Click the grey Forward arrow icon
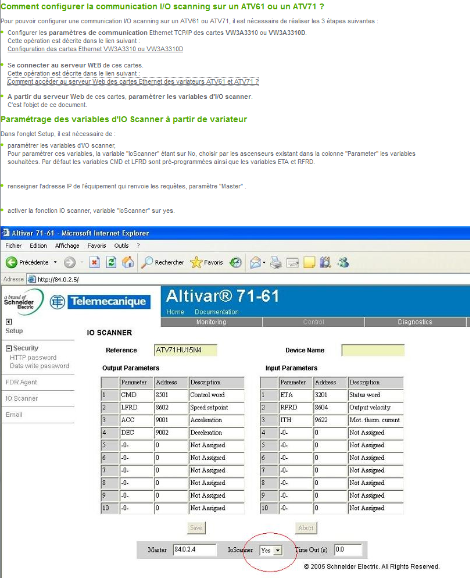Screen dimensions: 476x578 [x=70, y=262]
